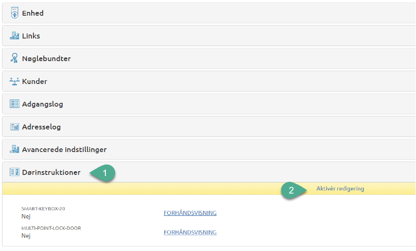Click the Avancerede indstillinger icon
The width and height of the screenshot is (416, 251).
tap(15, 149)
